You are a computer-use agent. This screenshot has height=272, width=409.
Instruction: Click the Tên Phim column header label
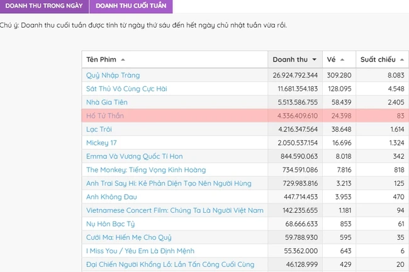click(101, 60)
